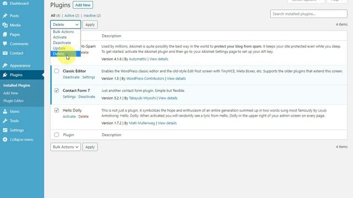353x198 pixels.
Task: Open the bottom Bulk Actions dropdown
Action: (66, 147)
